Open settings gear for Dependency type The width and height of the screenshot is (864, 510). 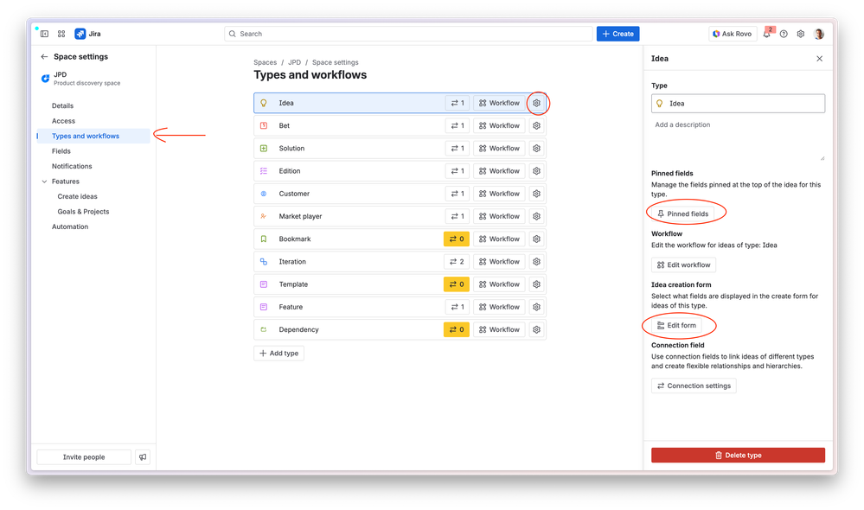[x=537, y=329]
